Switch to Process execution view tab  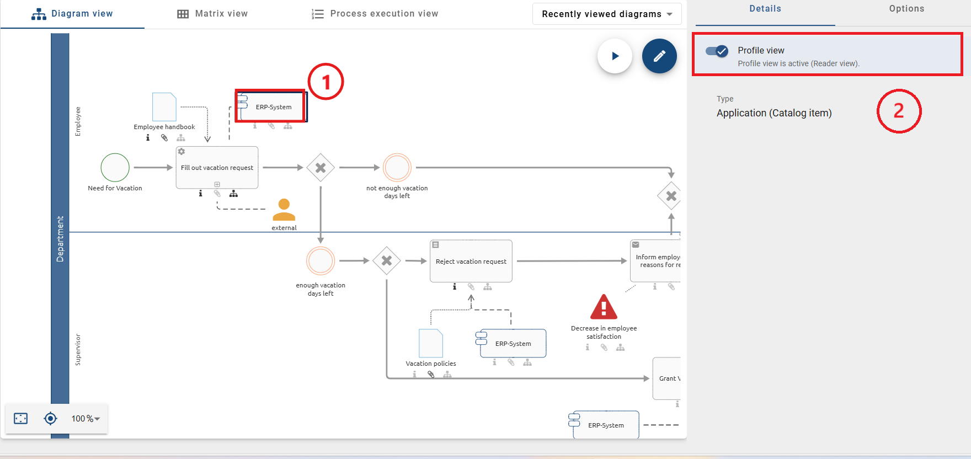pos(375,14)
